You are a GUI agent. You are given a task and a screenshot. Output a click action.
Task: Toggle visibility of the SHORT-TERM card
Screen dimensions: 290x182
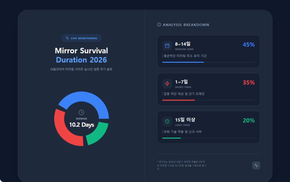tap(209, 89)
